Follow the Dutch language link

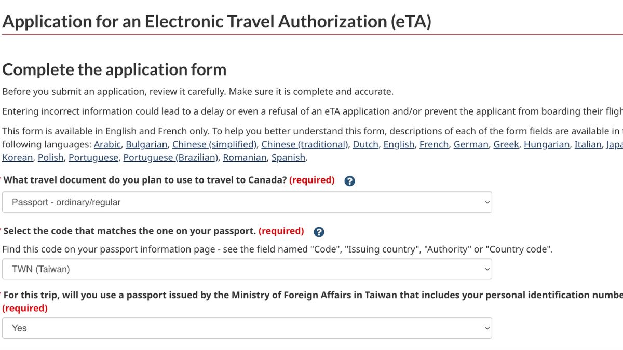pyautogui.click(x=365, y=145)
